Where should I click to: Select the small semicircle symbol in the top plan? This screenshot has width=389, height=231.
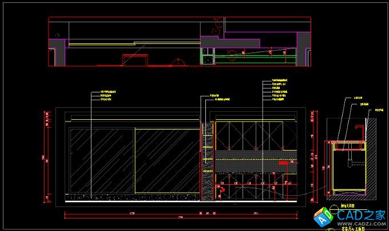point(180,60)
